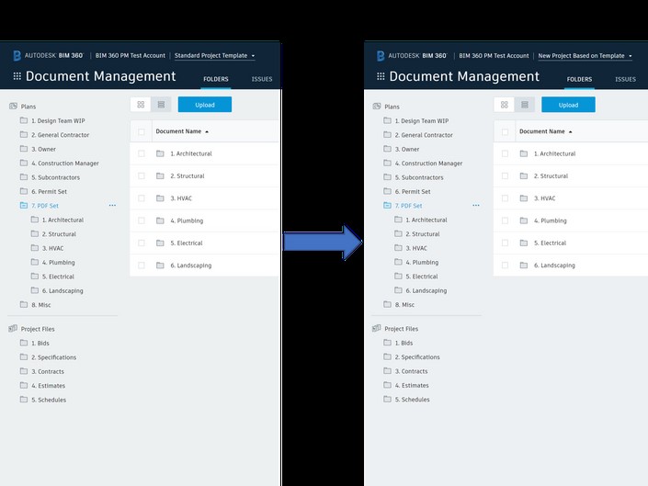Switch to thumbnail grid view in left window

tap(141, 105)
